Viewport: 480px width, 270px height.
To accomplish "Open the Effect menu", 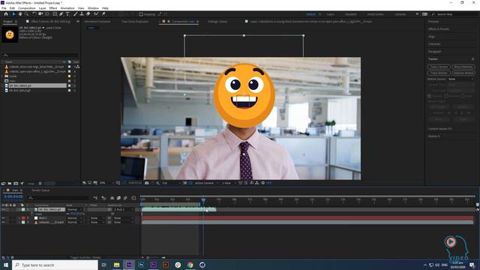I will 53,8.
